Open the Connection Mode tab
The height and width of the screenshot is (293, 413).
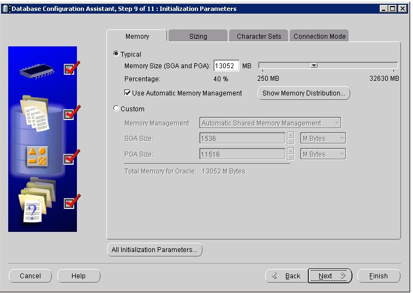(319, 37)
